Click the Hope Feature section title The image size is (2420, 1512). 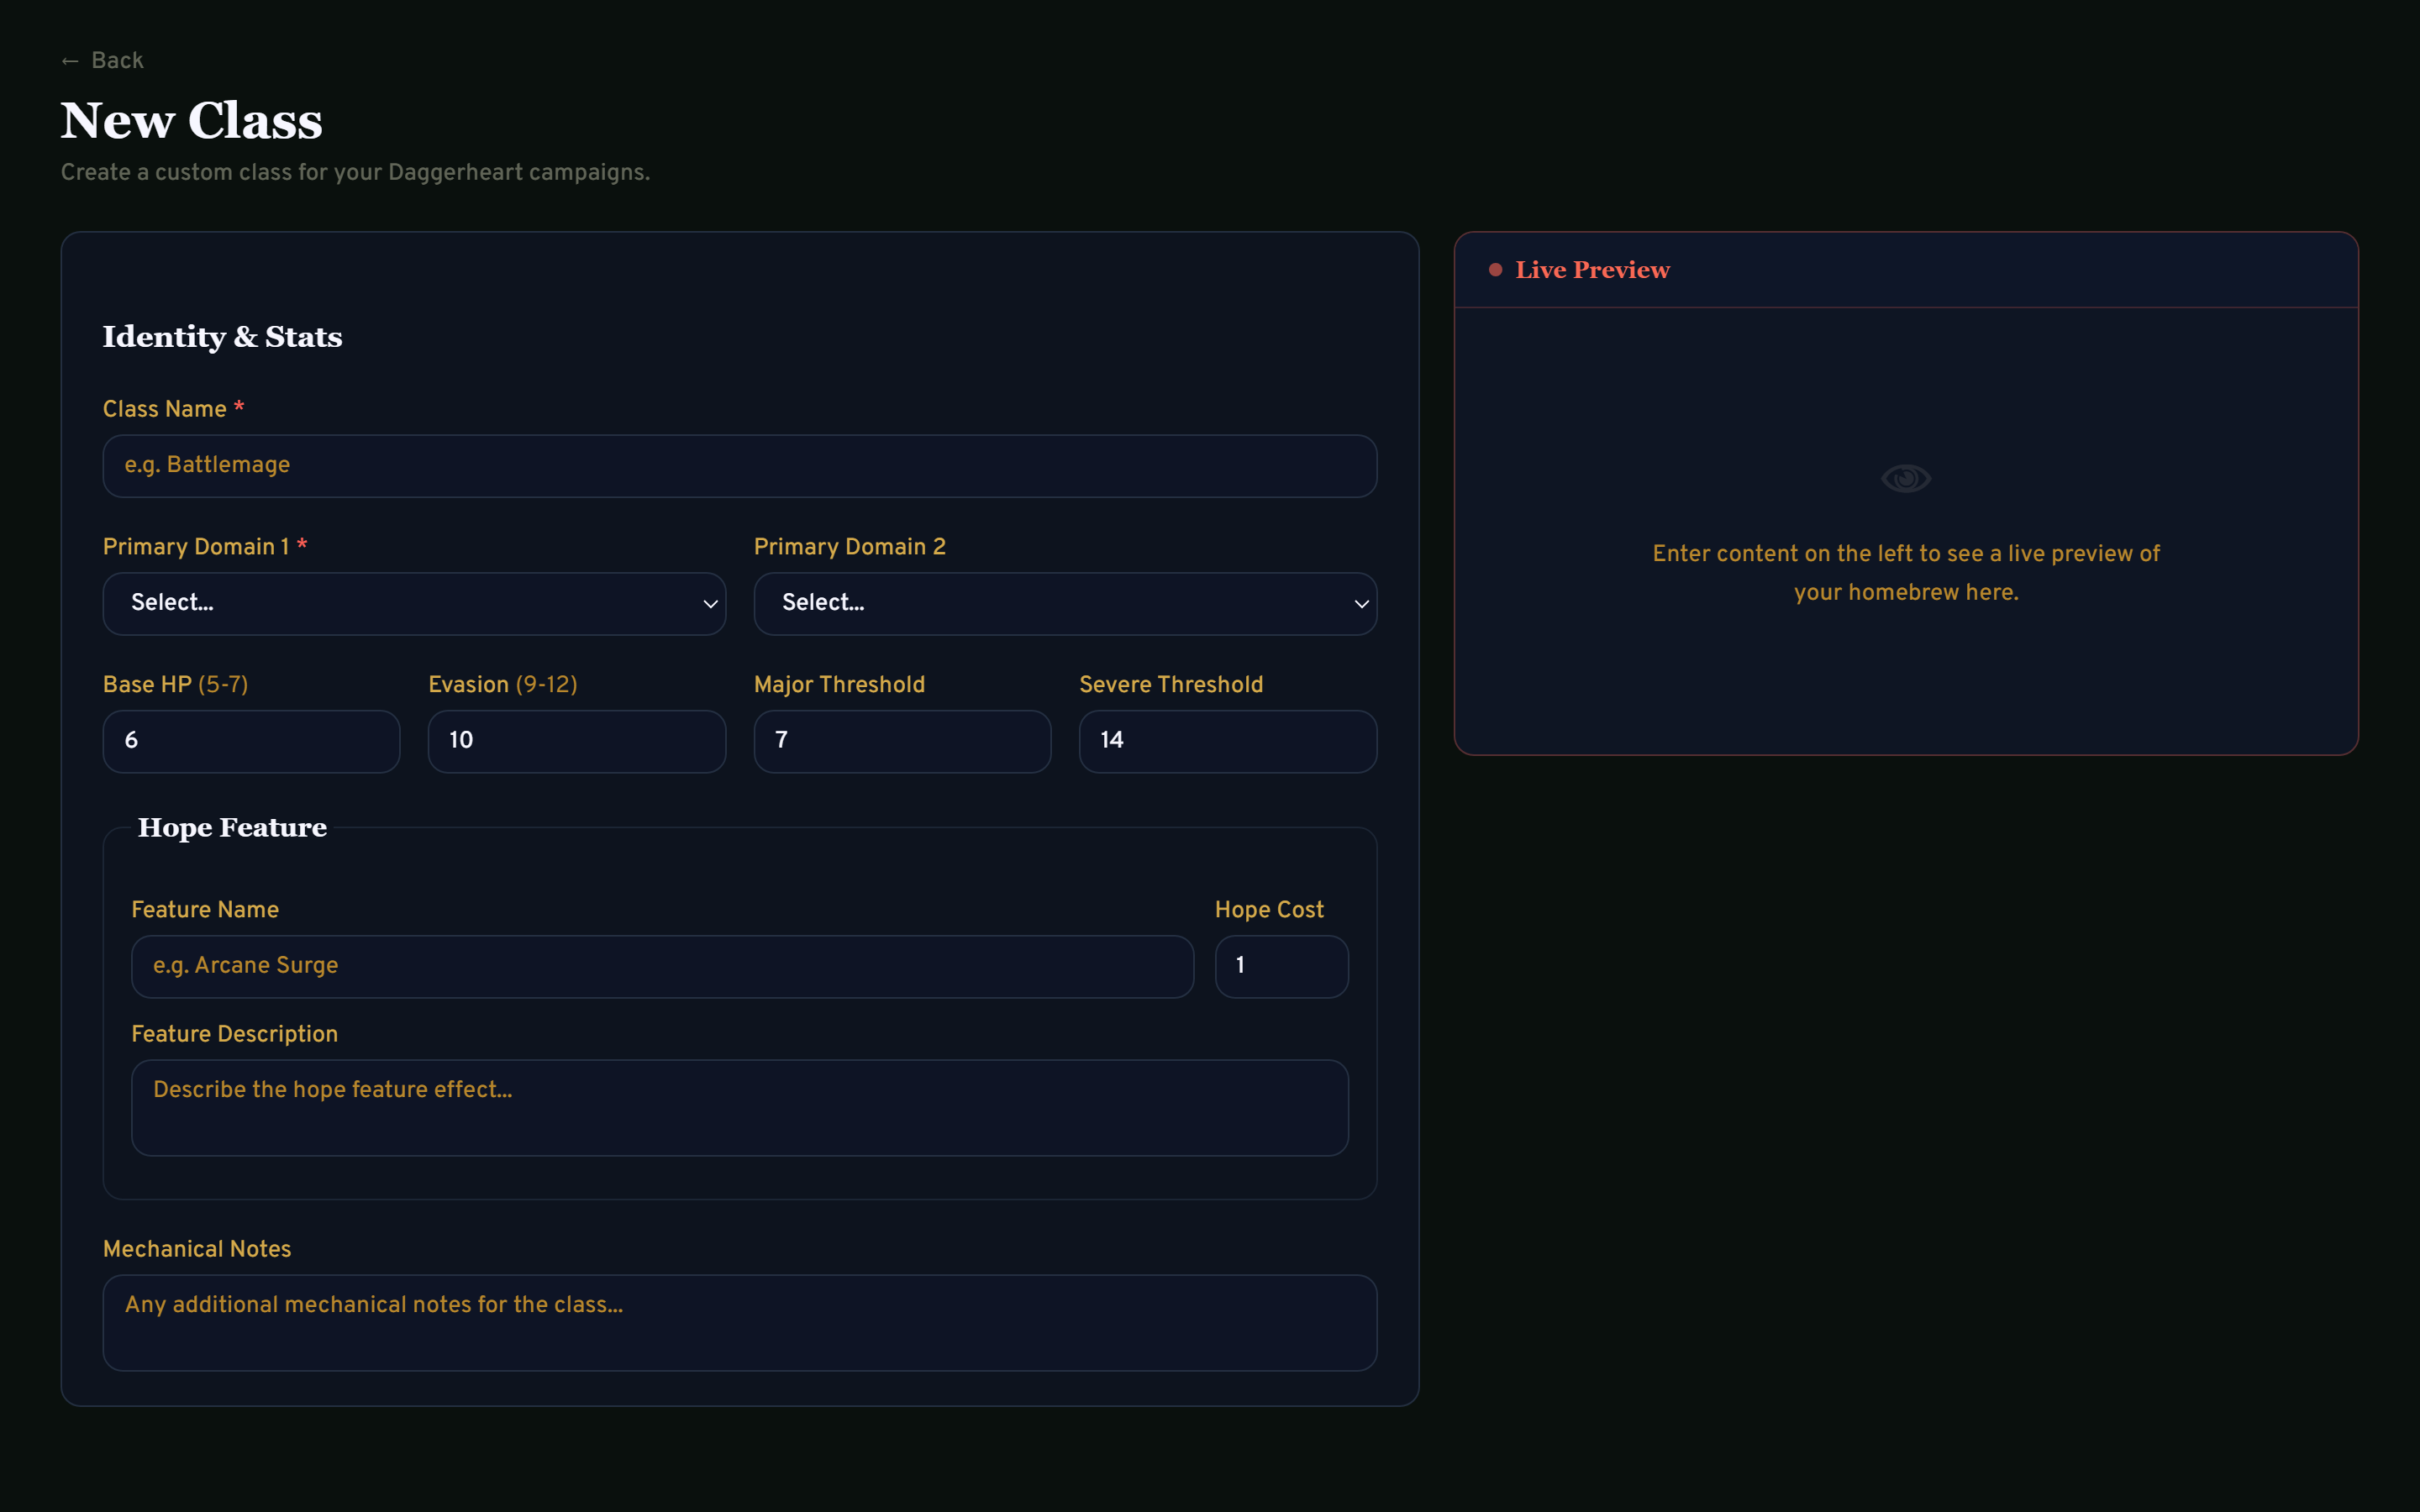pyautogui.click(x=232, y=827)
